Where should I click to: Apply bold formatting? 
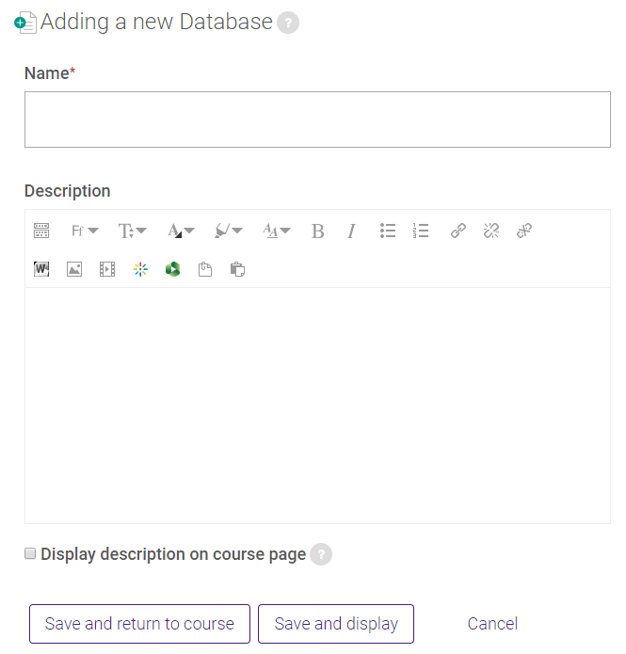[x=317, y=231]
